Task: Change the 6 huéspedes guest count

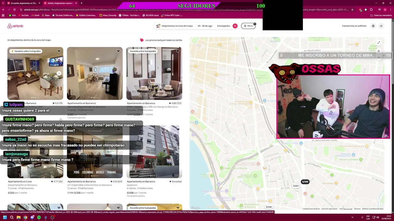Action: pyautogui.click(x=223, y=26)
